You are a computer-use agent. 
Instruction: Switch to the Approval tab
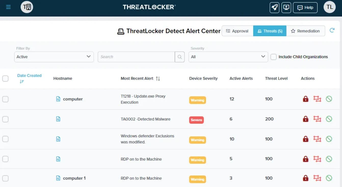click(x=237, y=31)
